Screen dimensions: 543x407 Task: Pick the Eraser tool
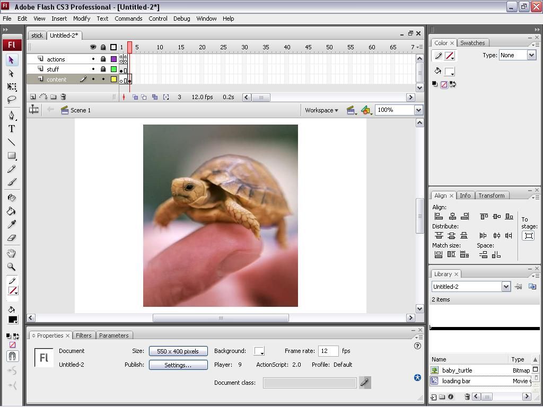11,238
